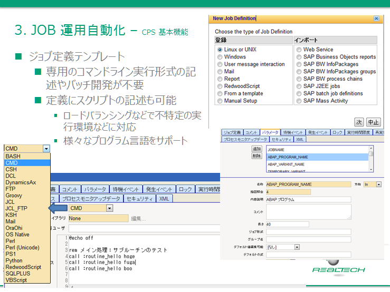Choose Python from the script type list
Screen dimensions: 390x292
coord(14,260)
